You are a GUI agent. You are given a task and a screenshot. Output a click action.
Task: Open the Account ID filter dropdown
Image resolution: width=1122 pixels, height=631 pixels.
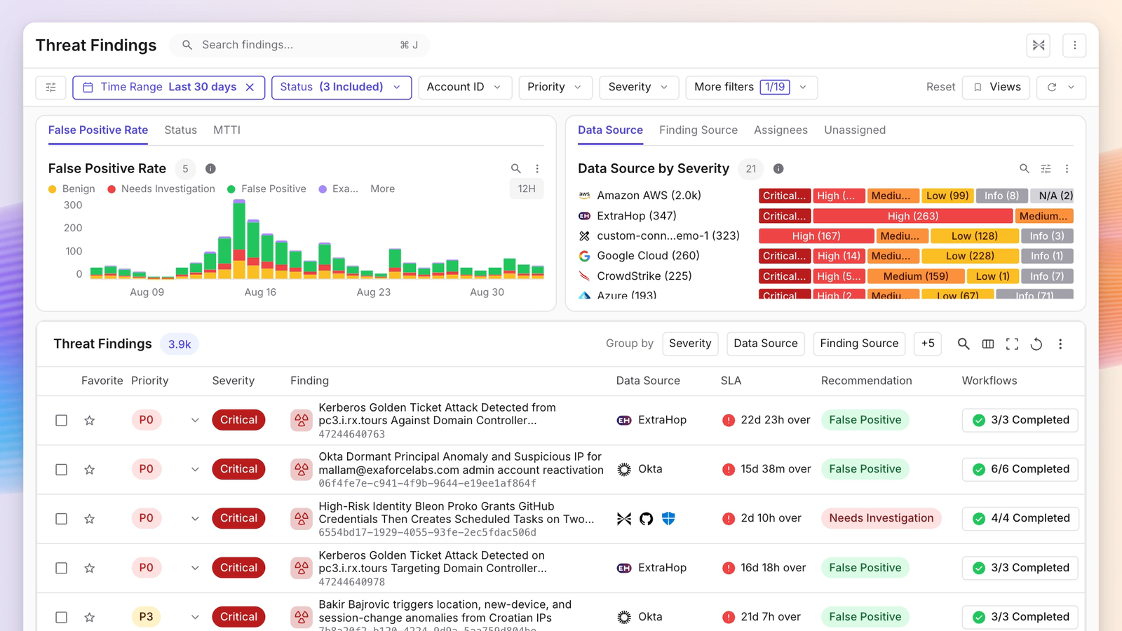click(x=465, y=88)
